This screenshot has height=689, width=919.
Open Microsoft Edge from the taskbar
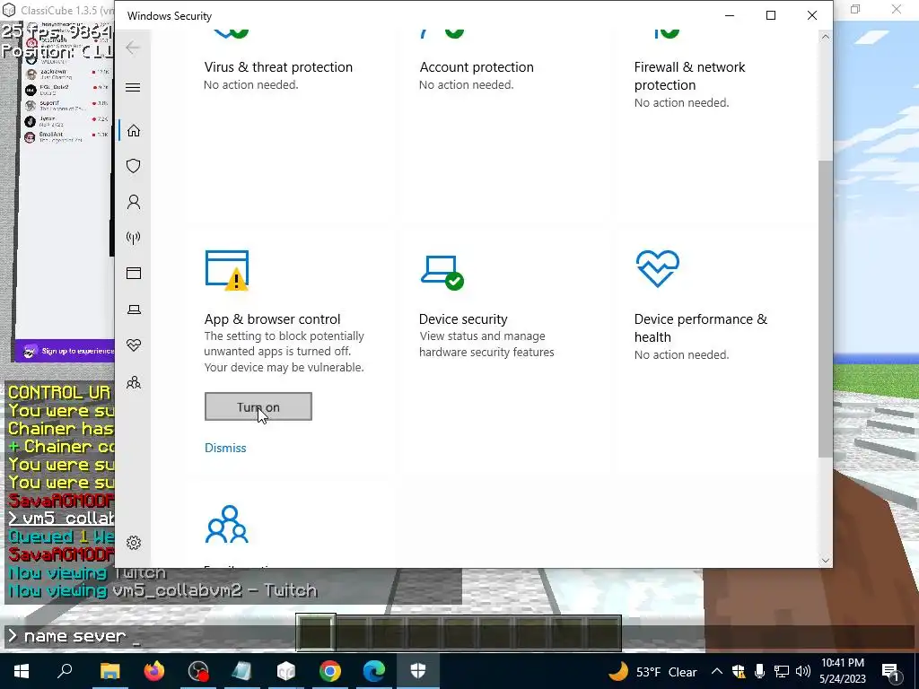[x=374, y=671]
